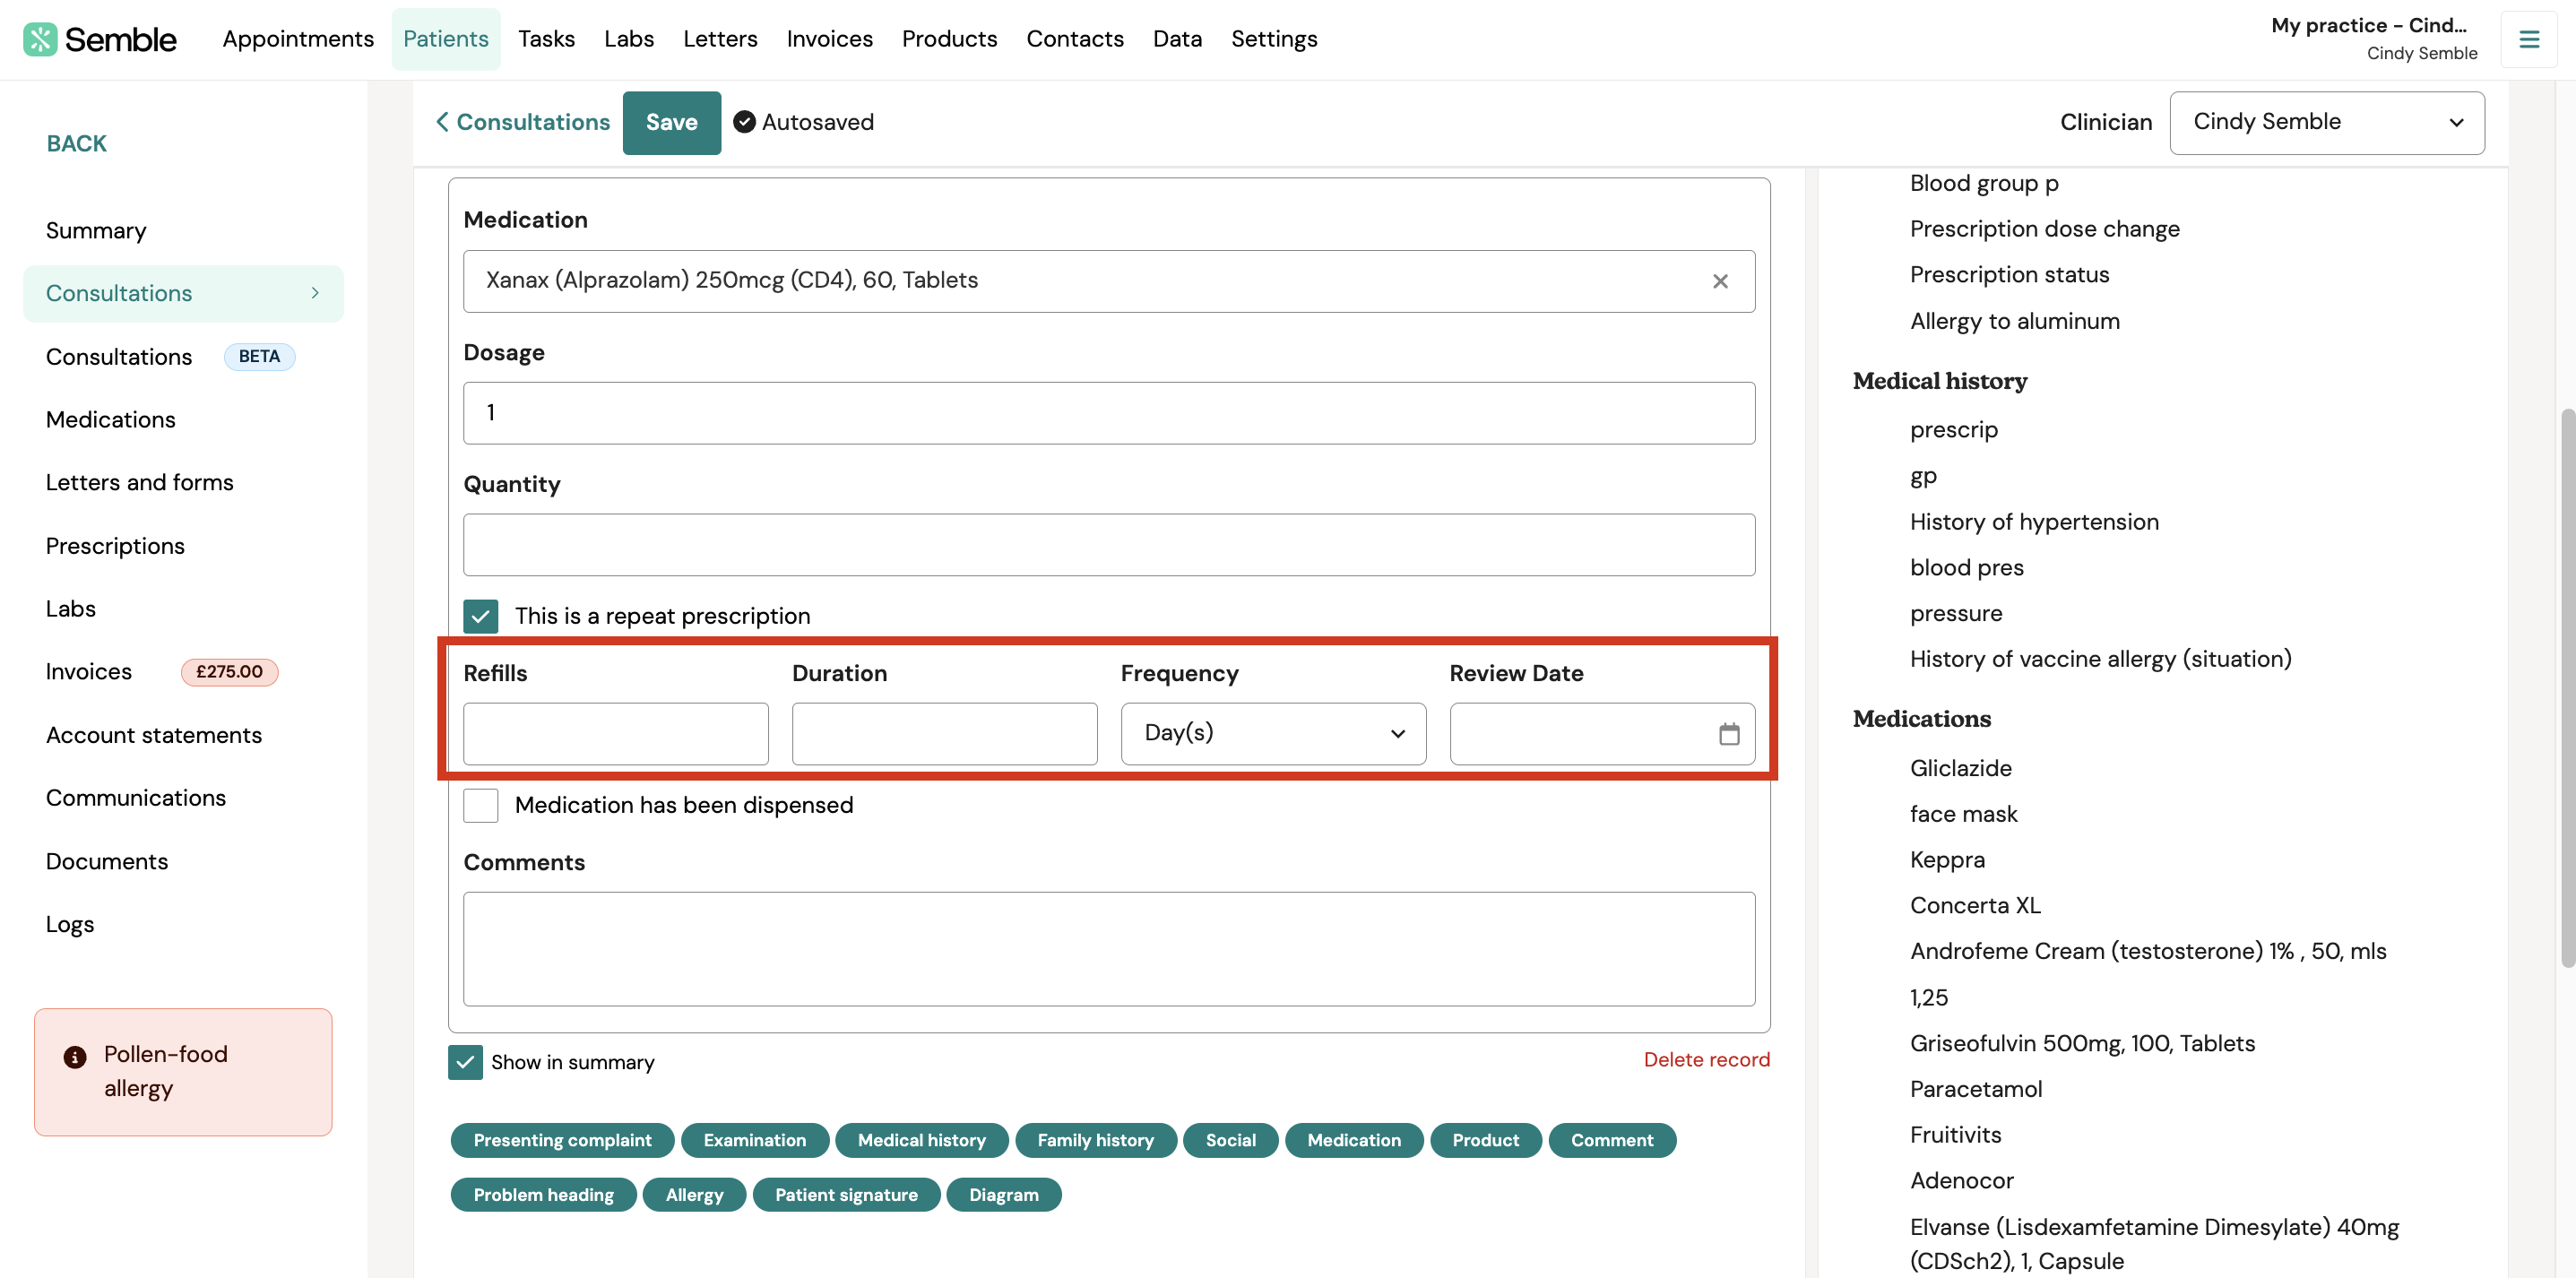This screenshot has height=1278, width=2576.
Task: Click the Consultations back chevron
Action: 442,122
